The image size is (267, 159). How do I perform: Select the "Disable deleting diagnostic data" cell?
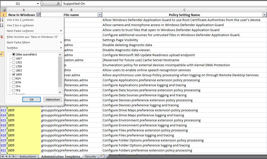click(185, 45)
